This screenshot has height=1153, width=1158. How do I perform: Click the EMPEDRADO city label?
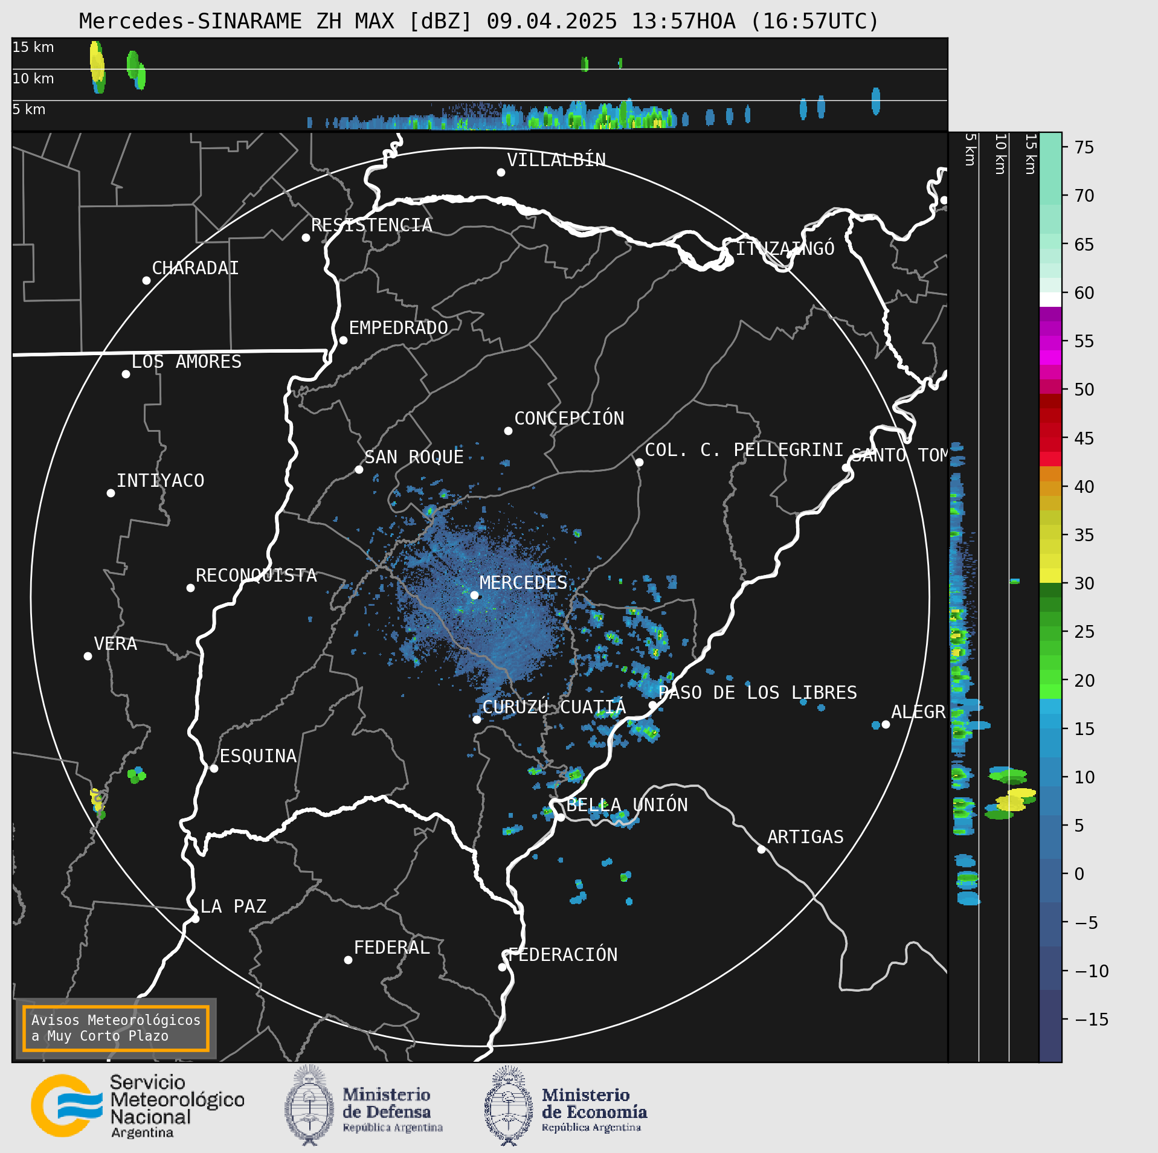[399, 327]
